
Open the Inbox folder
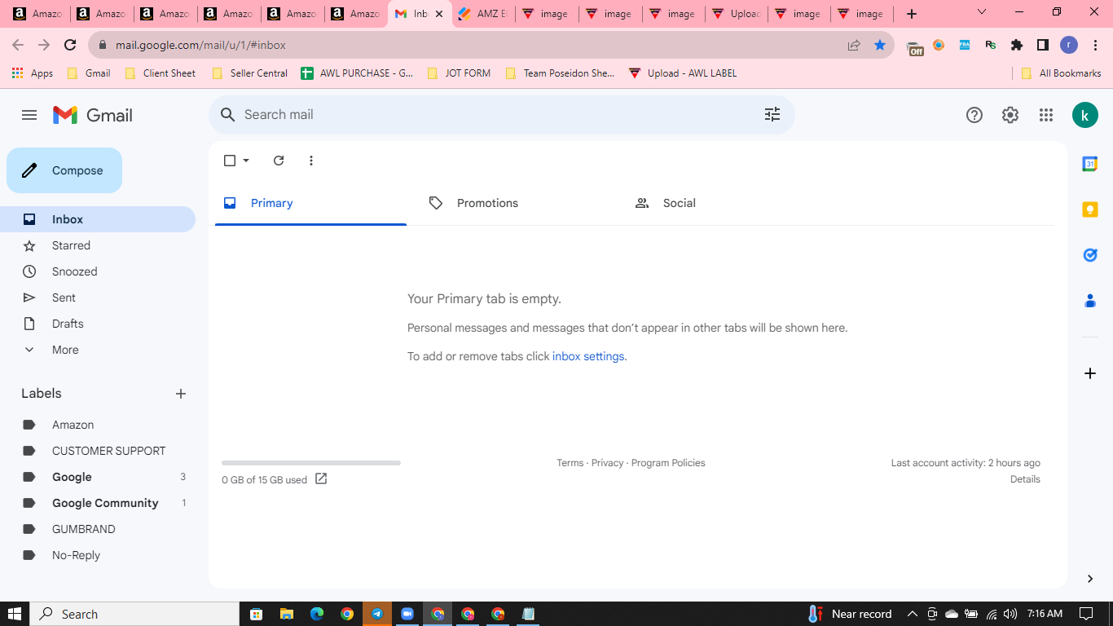click(x=98, y=219)
